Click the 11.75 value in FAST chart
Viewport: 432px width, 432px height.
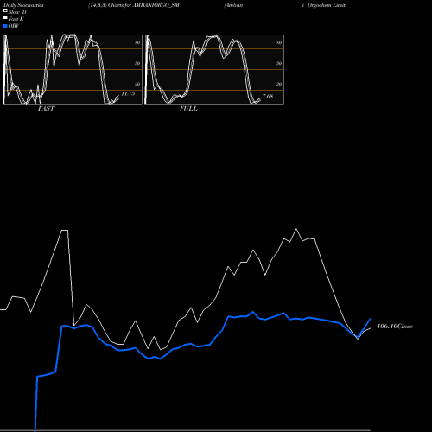128,93
